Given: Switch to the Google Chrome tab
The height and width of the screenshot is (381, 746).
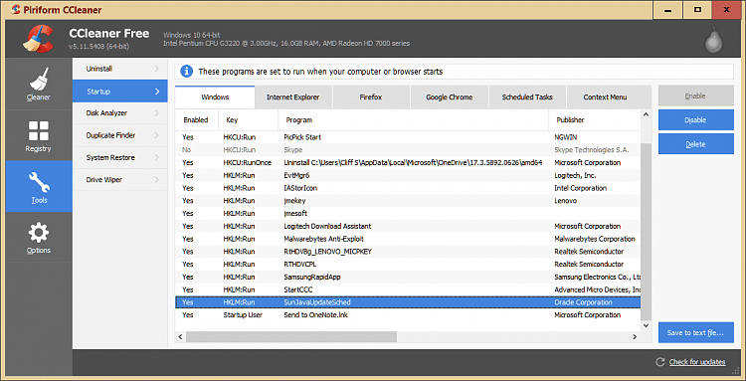Looking at the screenshot, I should click(450, 97).
